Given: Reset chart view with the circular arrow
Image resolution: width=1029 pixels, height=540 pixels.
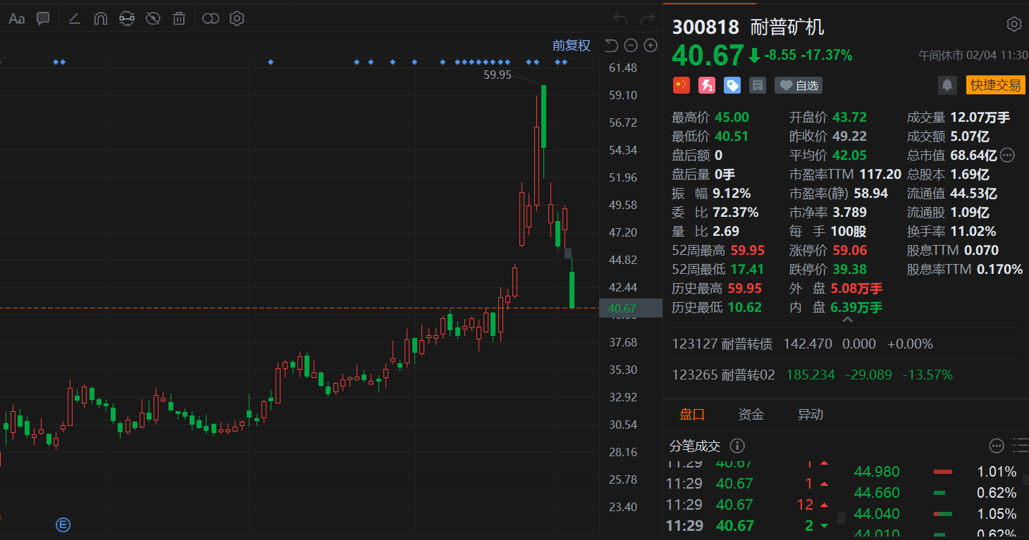Looking at the screenshot, I should [x=611, y=46].
